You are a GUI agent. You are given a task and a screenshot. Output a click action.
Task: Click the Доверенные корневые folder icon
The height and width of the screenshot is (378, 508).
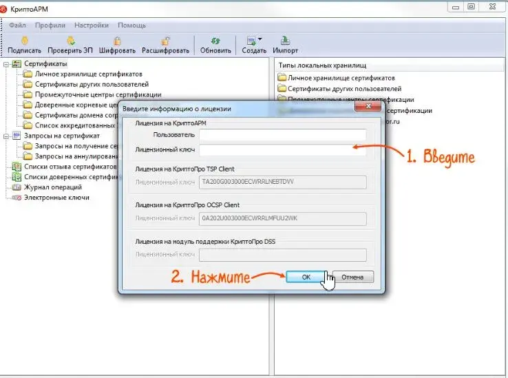pos(28,105)
